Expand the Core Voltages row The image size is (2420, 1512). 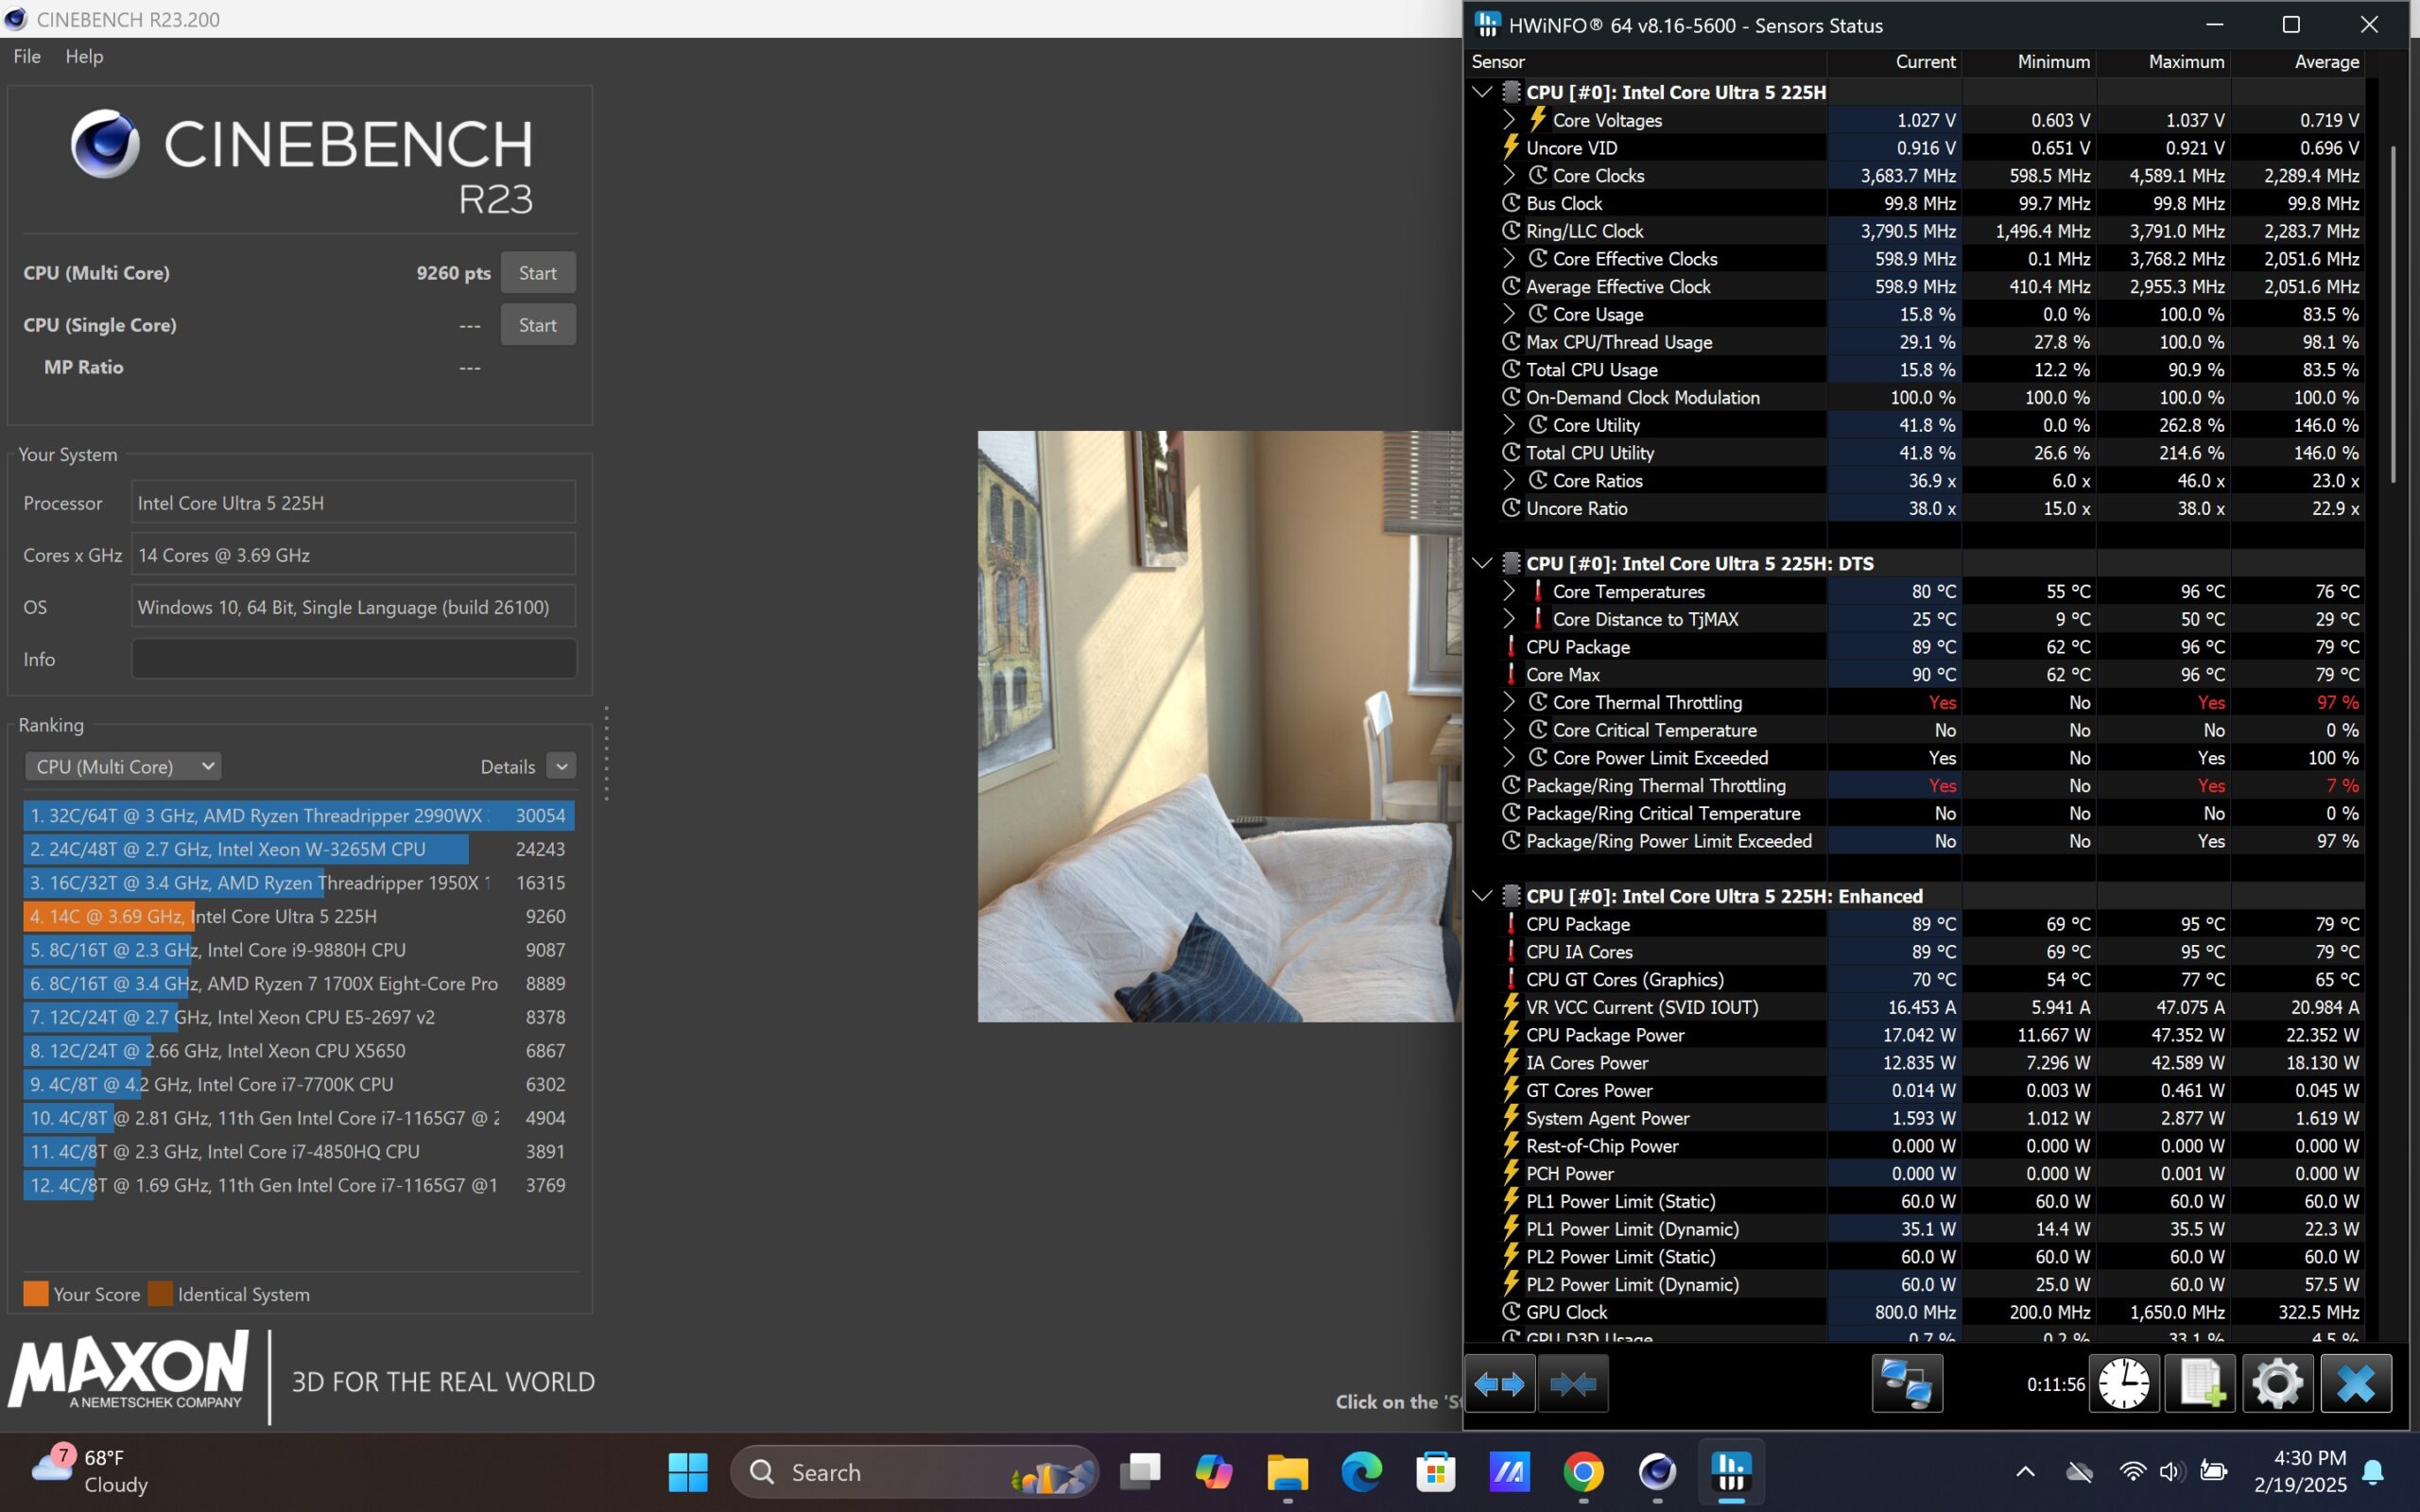tap(1509, 120)
